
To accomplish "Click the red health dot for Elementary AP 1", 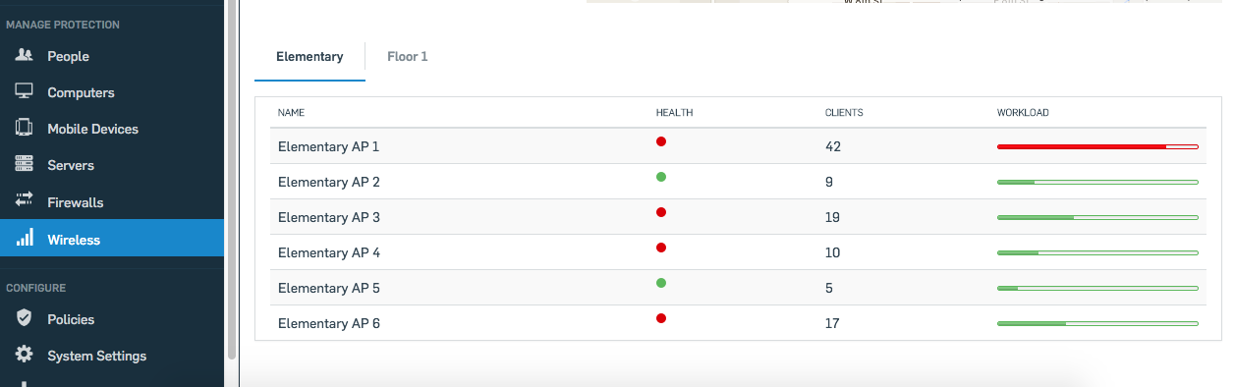I will click(x=661, y=141).
